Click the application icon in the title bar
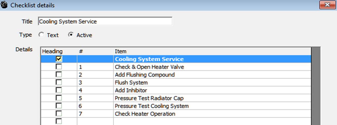337x125 pixels. pos(4,5)
